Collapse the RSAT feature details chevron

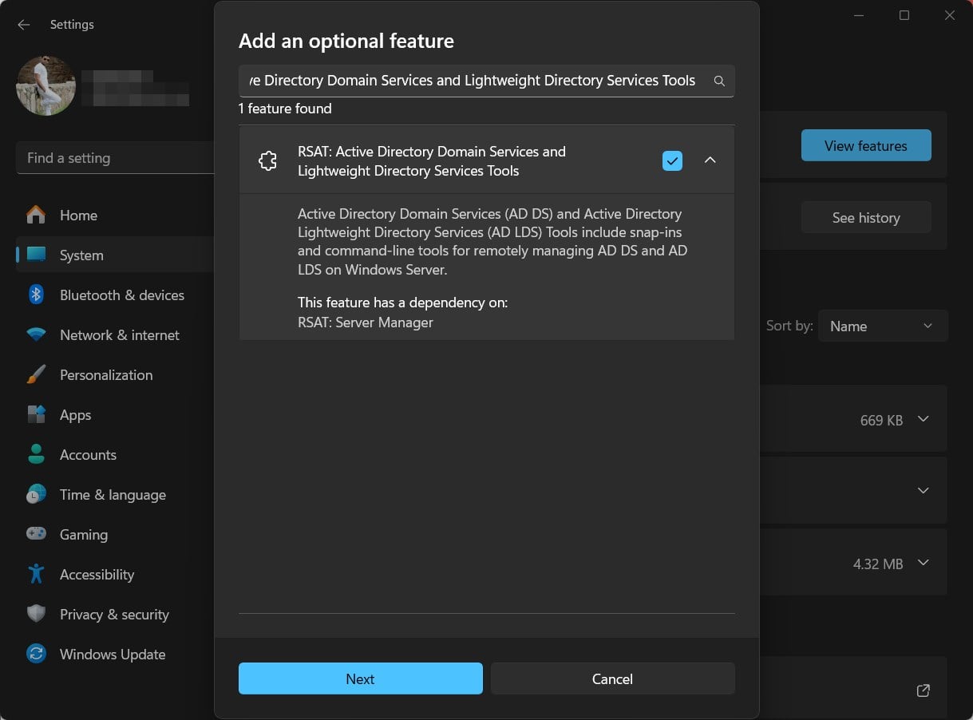710,160
